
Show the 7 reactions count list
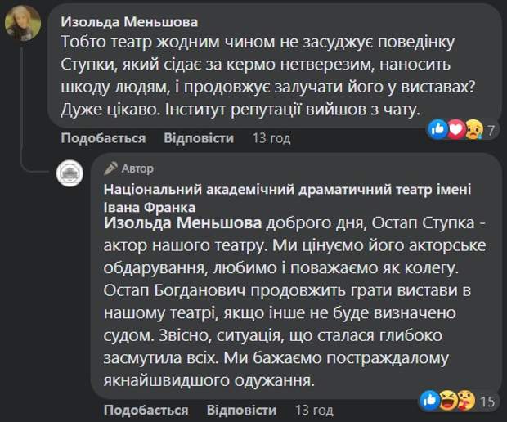[491, 130]
